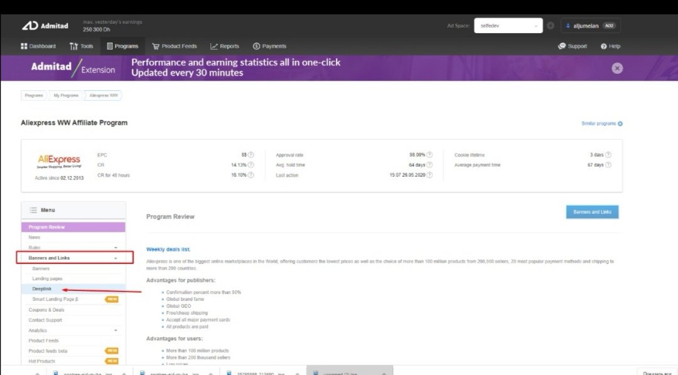
Task: Open the aljumeian user account menu
Action: tap(591, 26)
